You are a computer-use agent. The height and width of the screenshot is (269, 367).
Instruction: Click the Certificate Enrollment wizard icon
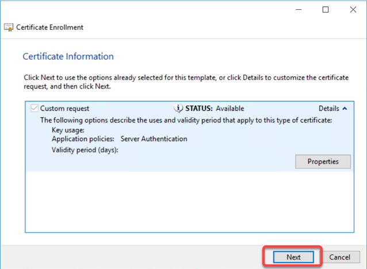point(9,28)
